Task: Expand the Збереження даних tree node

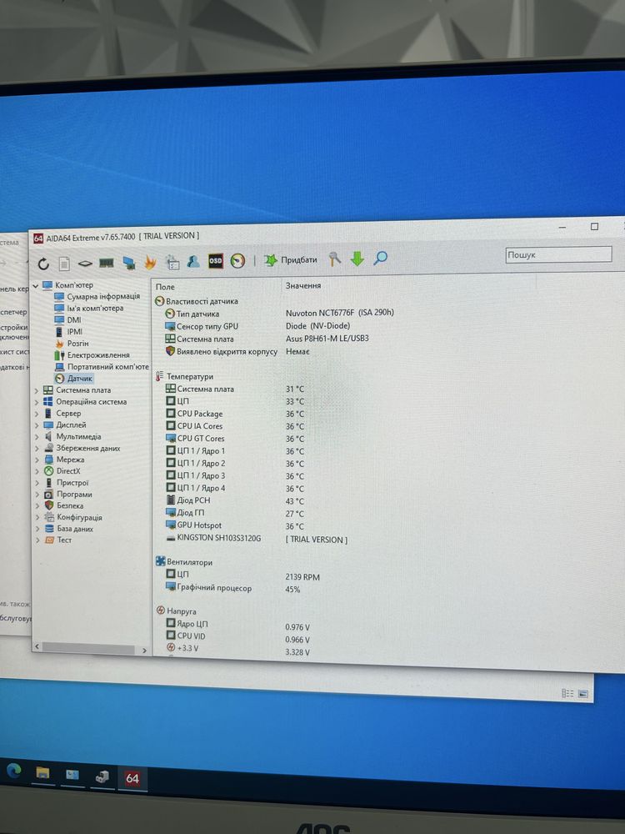Action: click(x=37, y=449)
